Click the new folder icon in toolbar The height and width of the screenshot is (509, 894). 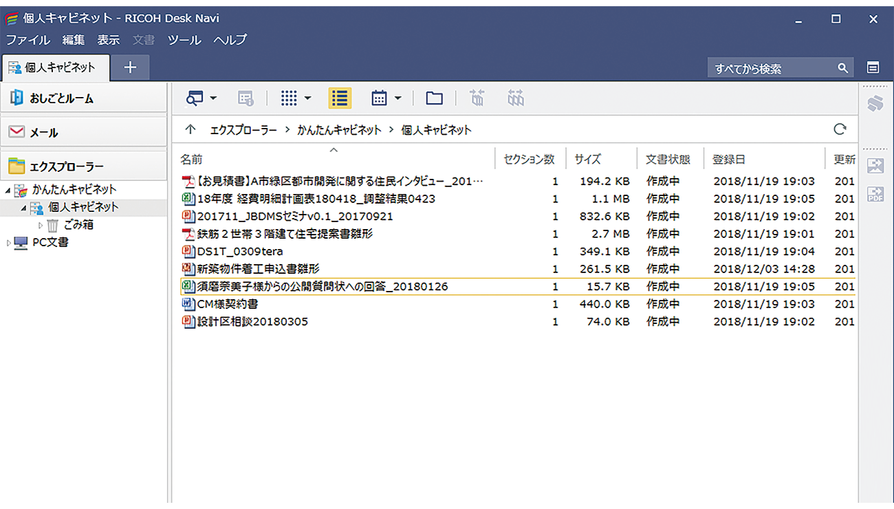(434, 98)
